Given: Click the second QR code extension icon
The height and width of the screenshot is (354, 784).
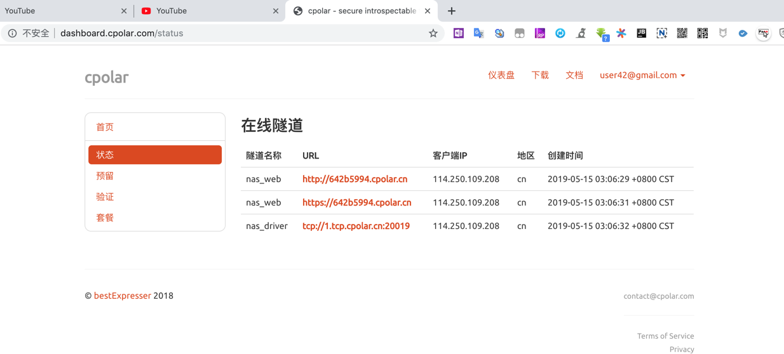Looking at the screenshot, I should click(703, 33).
